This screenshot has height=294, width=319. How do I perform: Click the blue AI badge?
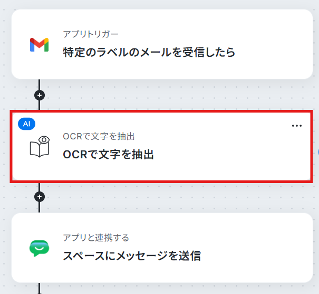click(x=27, y=124)
